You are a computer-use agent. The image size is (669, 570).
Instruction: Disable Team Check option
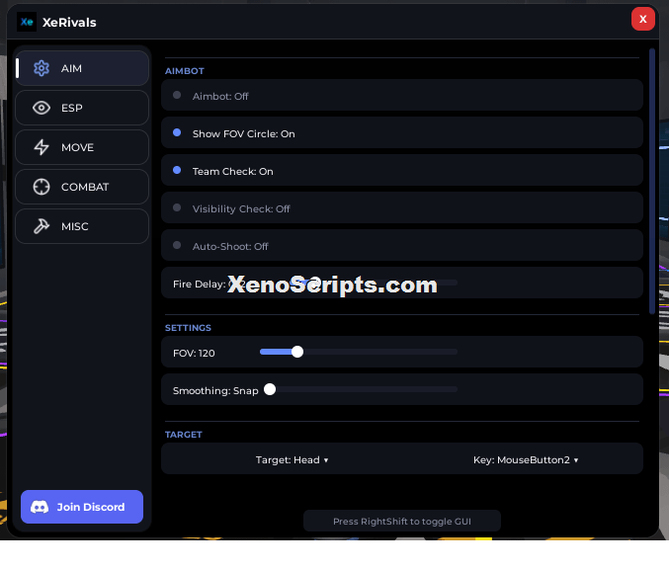click(x=402, y=170)
